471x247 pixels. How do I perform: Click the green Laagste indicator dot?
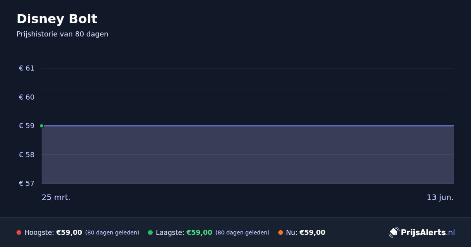tap(150, 232)
